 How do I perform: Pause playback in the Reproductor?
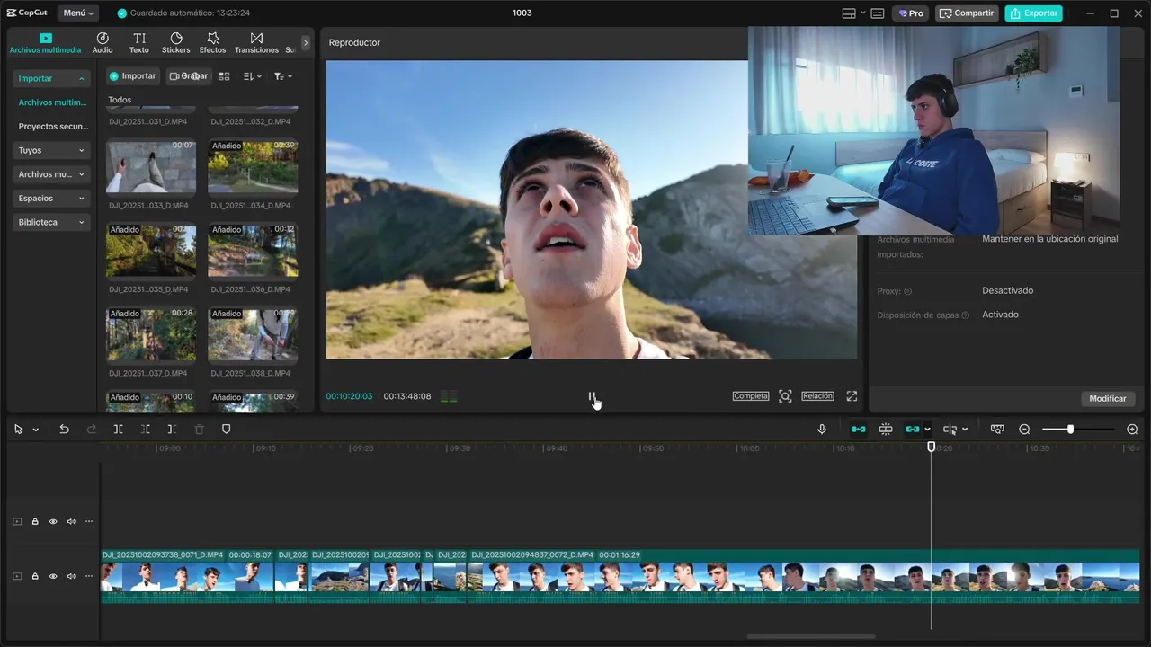point(592,395)
